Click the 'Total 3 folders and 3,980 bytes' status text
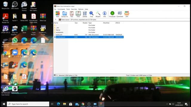The image size is (191, 107). (139, 75)
